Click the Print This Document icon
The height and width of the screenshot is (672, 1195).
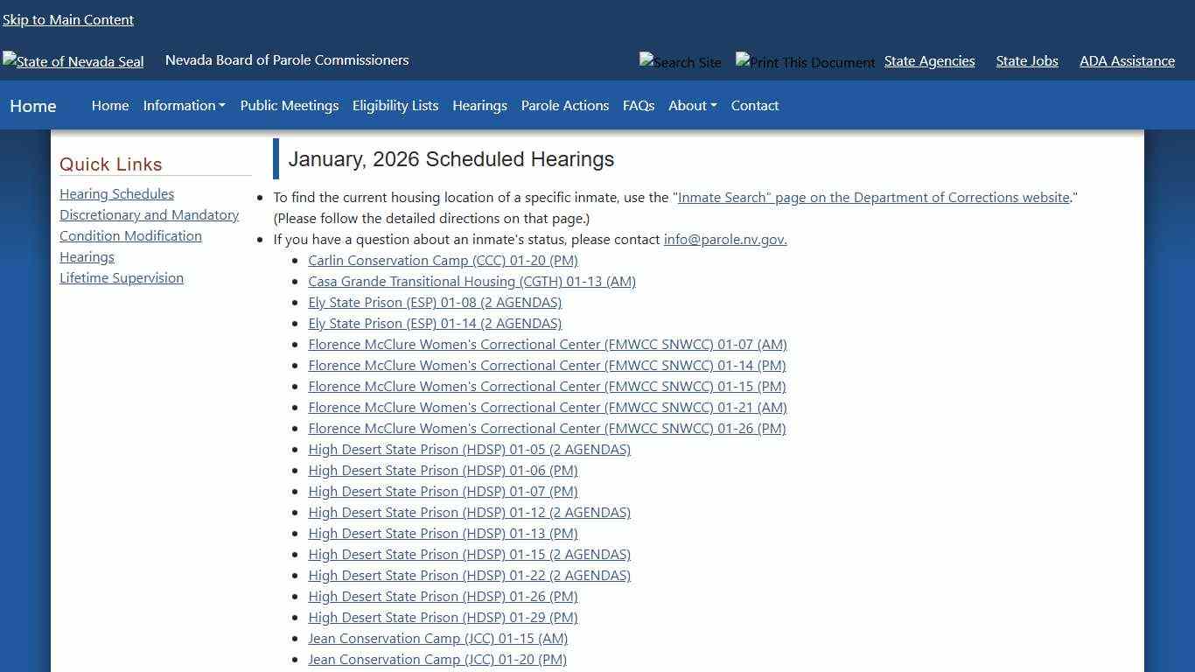click(x=804, y=61)
